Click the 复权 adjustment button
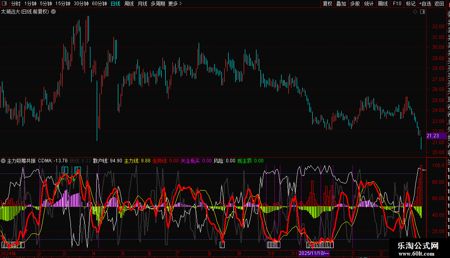Image resolution: width=450 pixels, height=258 pixels. (x=327, y=4)
